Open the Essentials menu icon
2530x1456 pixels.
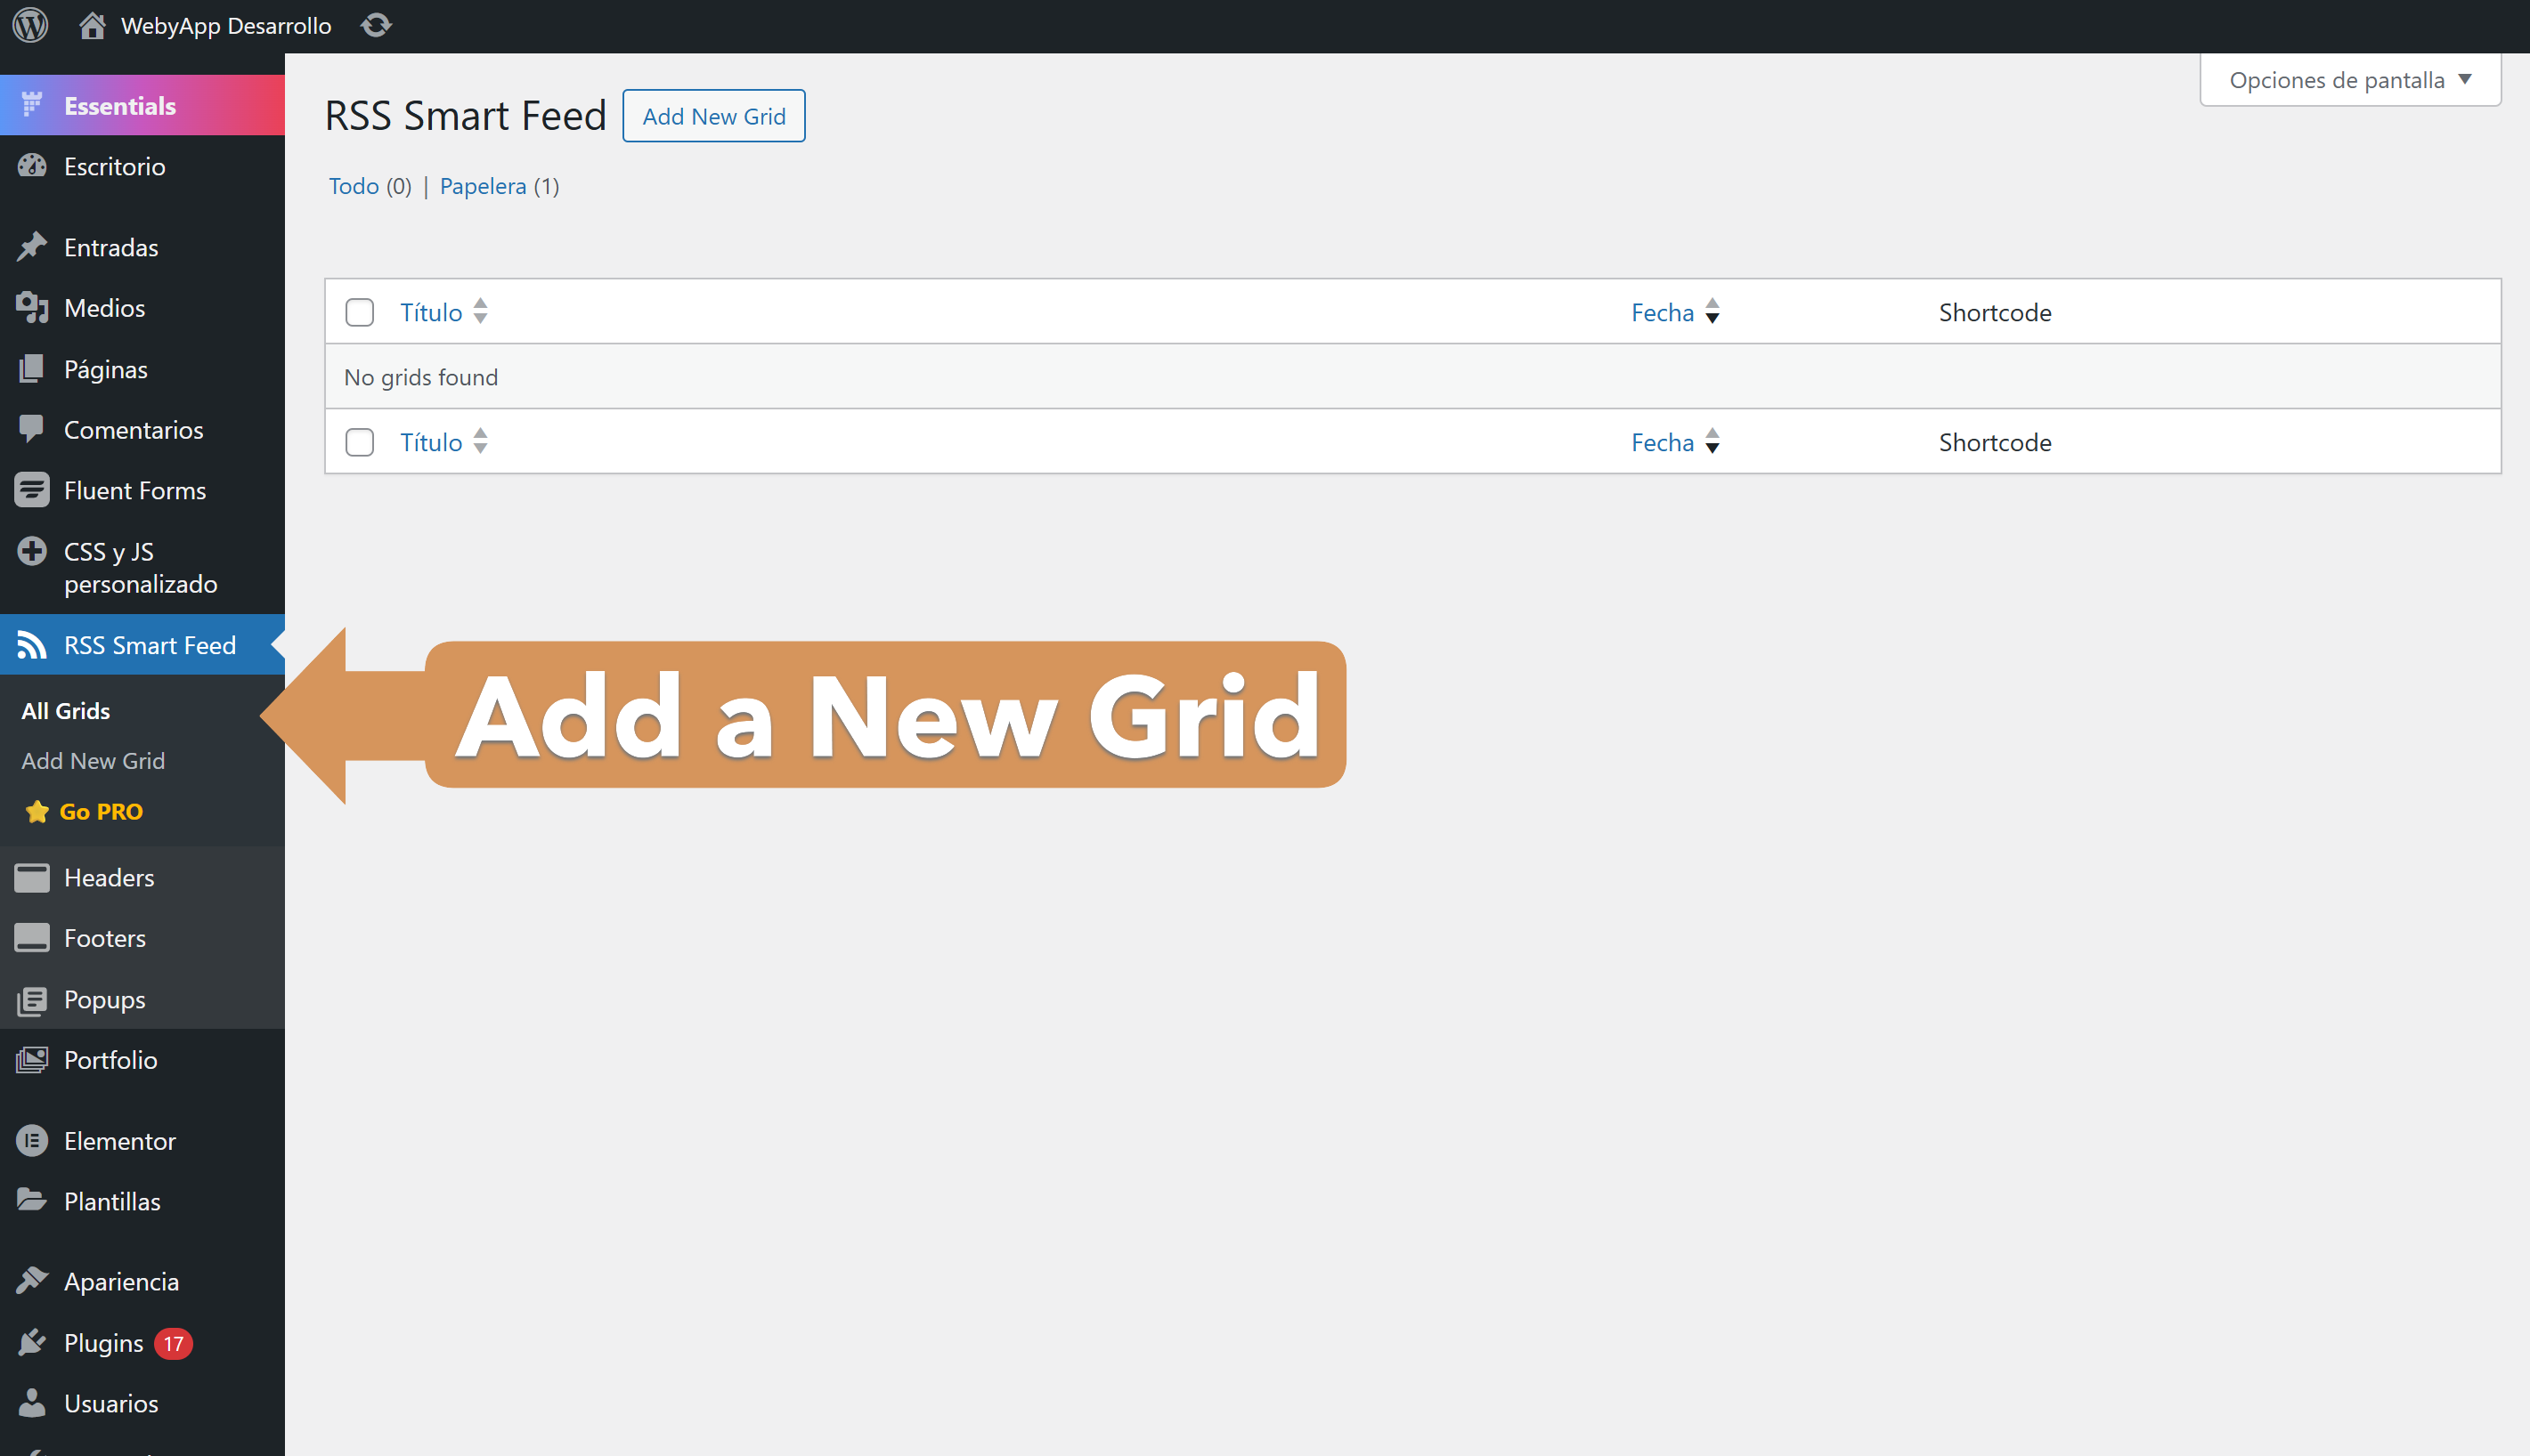pyautogui.click(x=32, y=105)
